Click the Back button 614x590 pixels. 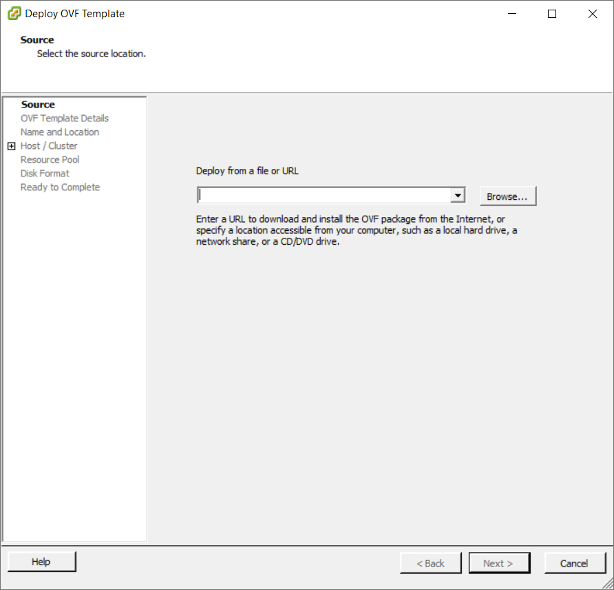[430, 562]
